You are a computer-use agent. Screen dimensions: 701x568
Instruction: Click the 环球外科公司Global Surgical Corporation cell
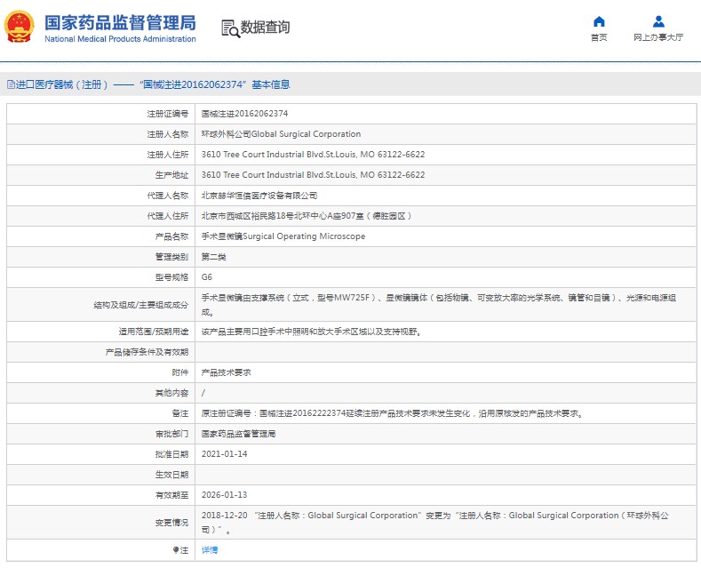(x=281, y=134)
